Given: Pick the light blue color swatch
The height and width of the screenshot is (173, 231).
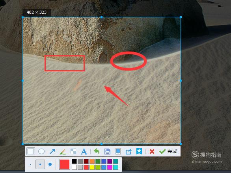Looking at the screenshot, I should [x=104, y=167].
